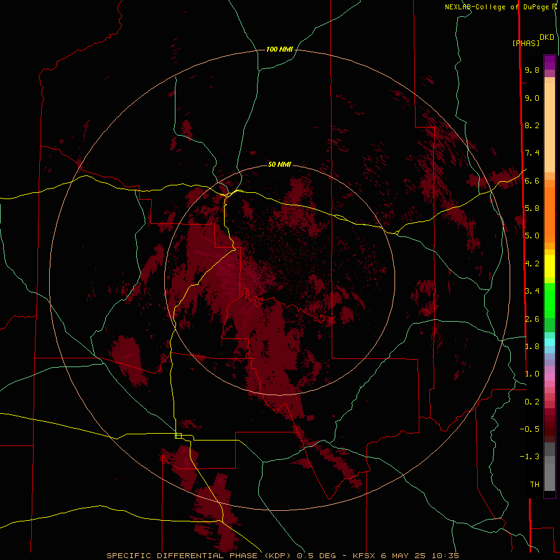Click the gray segment at color bar bottom
Screen dimensions: 560x560
[x=549, y=477]
